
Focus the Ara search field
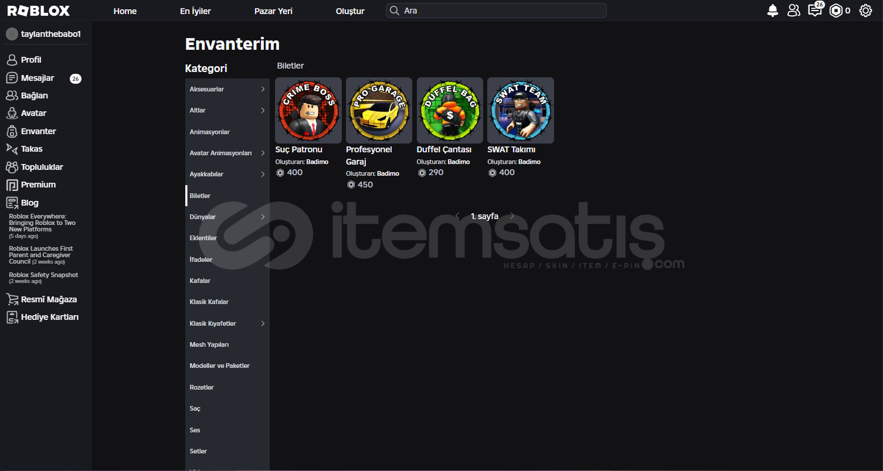point(496,11)
